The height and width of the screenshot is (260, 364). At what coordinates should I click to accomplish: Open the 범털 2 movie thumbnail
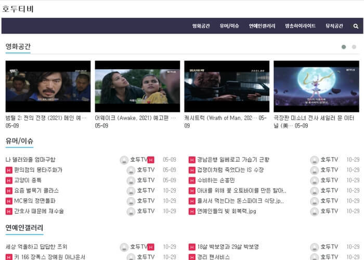(x=48, y=86)
